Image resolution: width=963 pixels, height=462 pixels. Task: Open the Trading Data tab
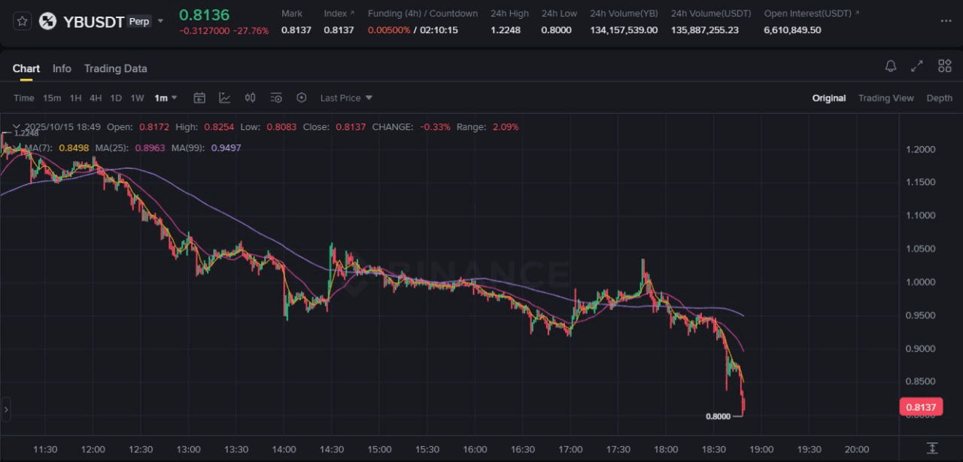(x=115, y=68)
